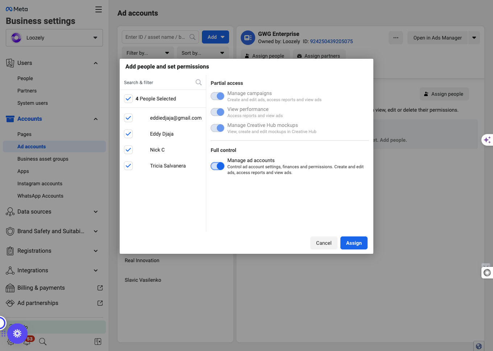Image resolution: width=493 pixels, height=351 pixels.
Task: Click the purple sparkle assistant icon
Action: (487, 140)
